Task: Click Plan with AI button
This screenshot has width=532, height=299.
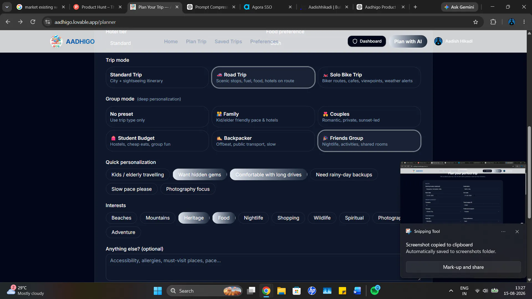Action: tap(408, 42)
